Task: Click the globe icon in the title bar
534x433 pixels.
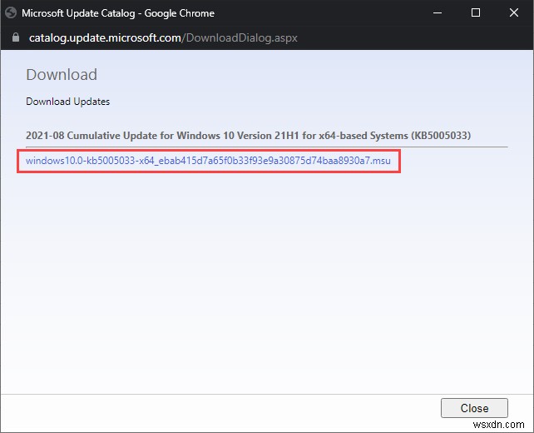Action: click(x=11, y=13)
